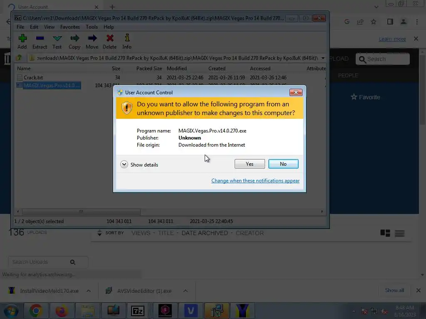Click the Search Uploads magnifier icon
Viewport: 426px width, 319px height.
pyautogui.click(x=72, y=262)
